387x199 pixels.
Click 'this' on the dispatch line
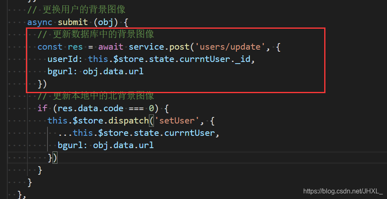[57, 121]
